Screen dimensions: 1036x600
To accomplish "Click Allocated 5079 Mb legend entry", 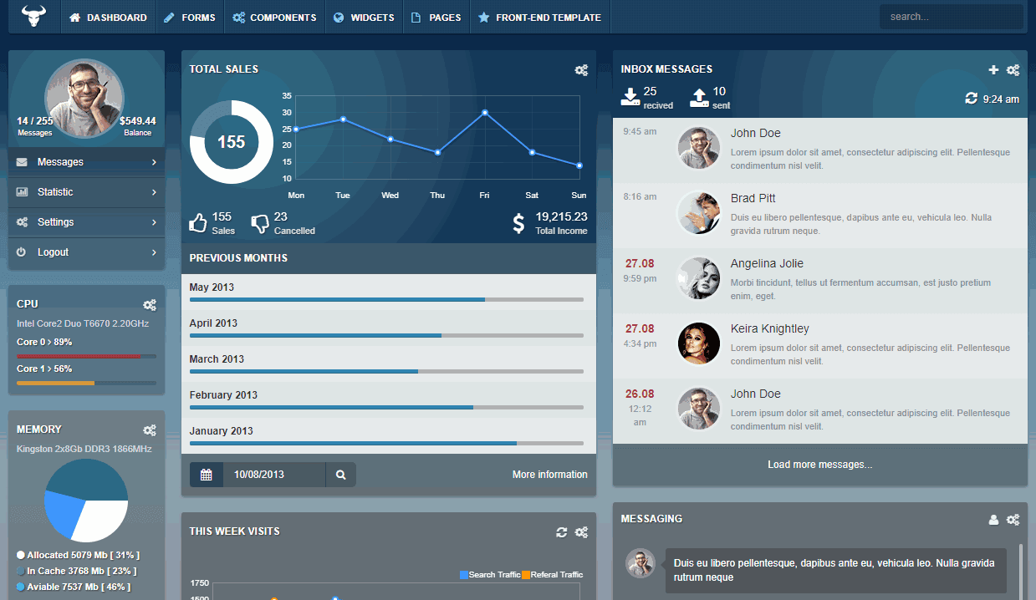I will 78,555.
